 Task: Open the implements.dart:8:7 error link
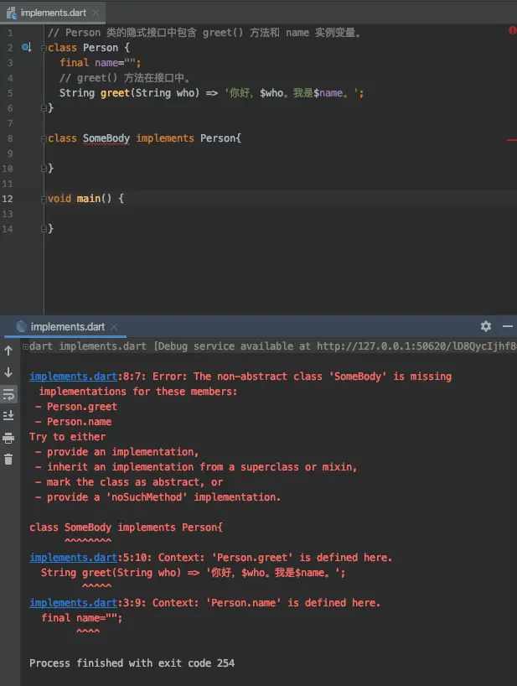coord(73,377)
